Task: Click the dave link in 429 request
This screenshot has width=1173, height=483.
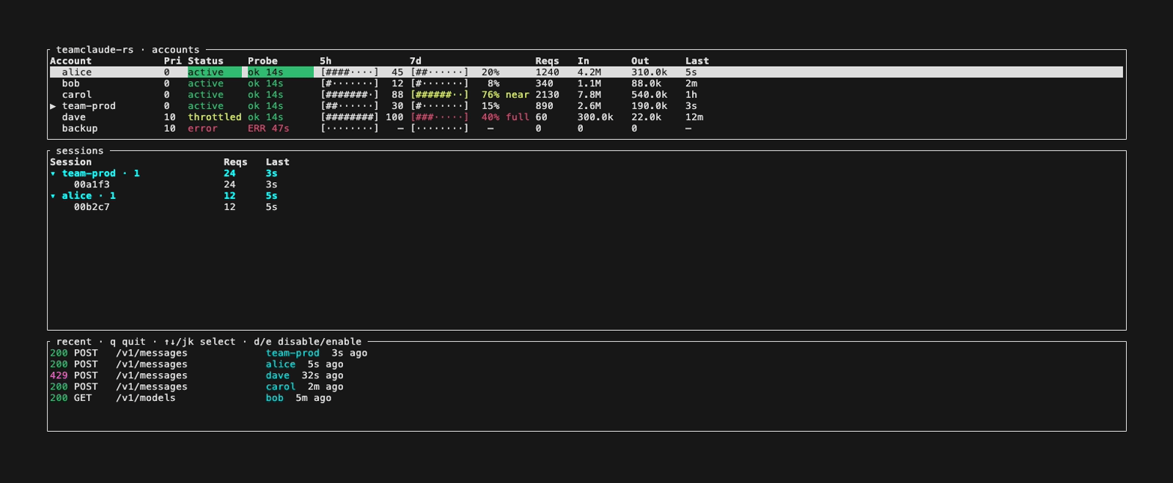Action: coord(278,375)
